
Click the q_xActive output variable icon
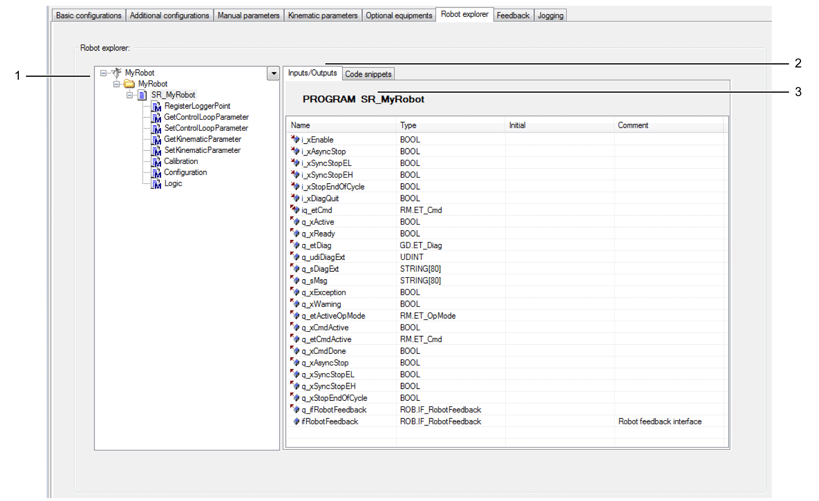pyautogui.click(x=295, y=221)
